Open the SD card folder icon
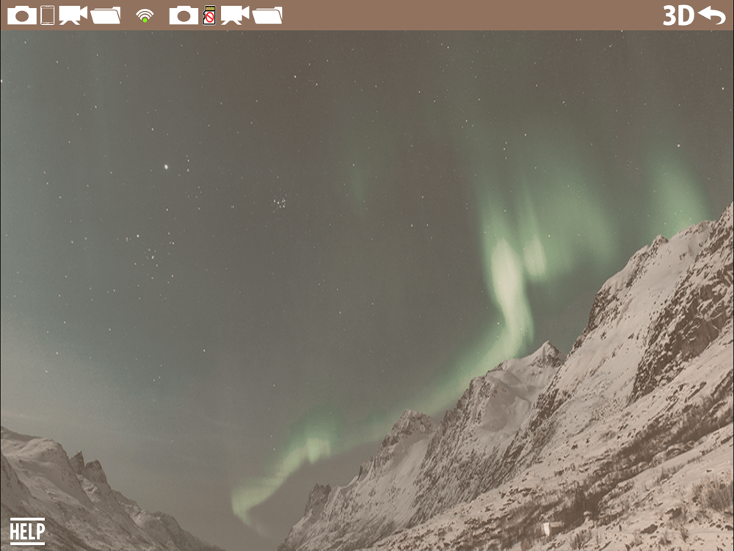 pos(267,15)
